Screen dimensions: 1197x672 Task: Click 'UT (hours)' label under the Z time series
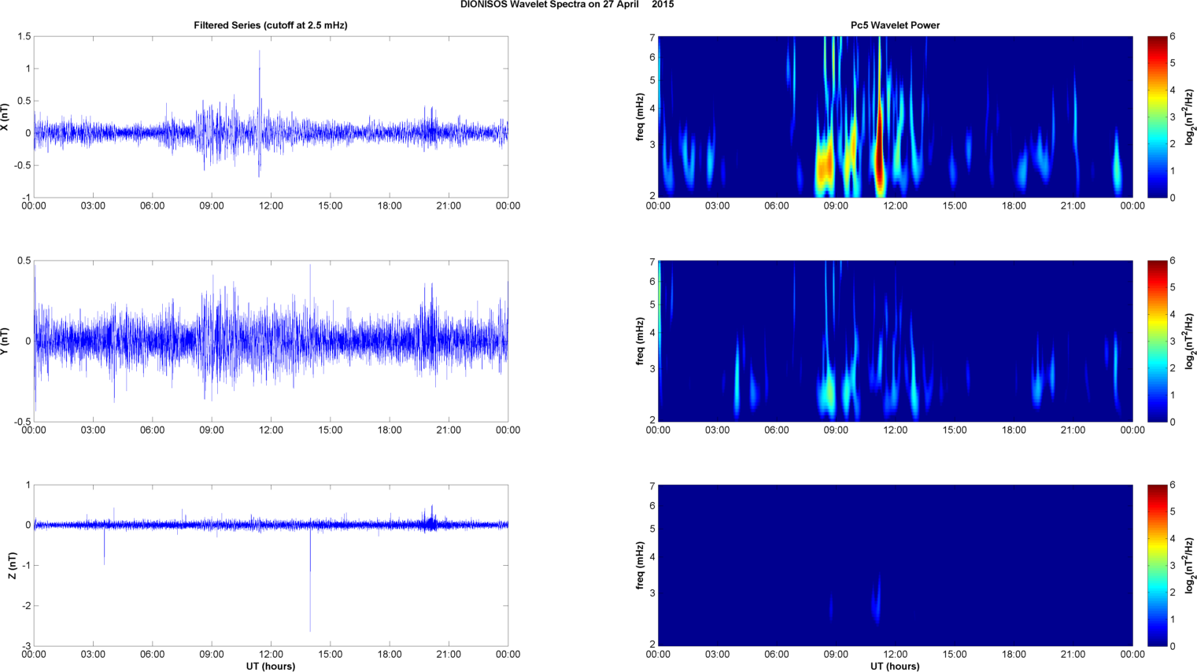[x=271, y=666]
